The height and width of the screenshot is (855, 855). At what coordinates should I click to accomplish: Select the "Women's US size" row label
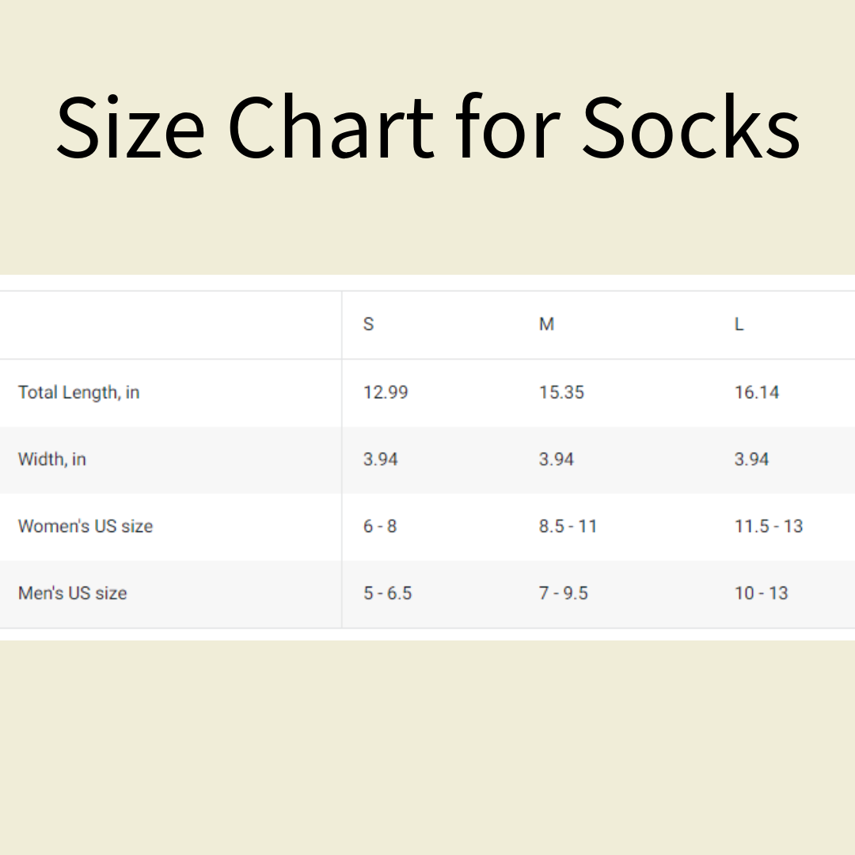click(85, 526)
